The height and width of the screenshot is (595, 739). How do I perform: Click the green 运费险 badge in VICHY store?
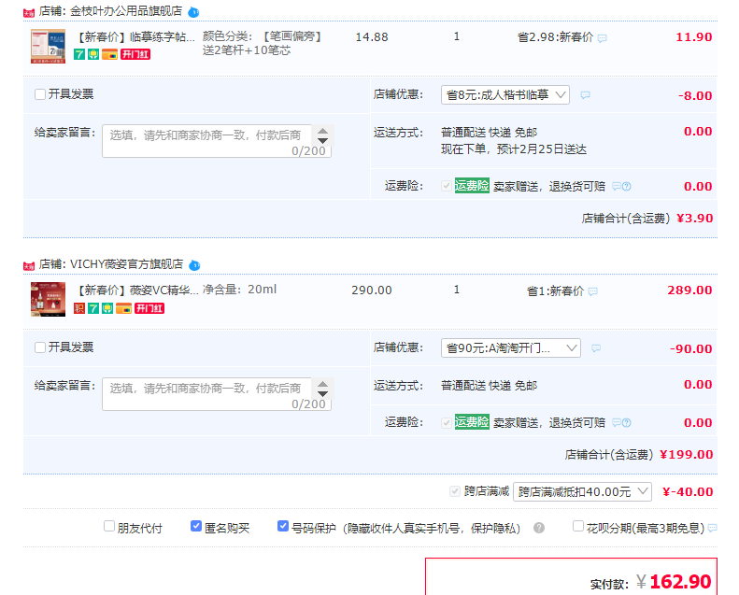pyautogui.click(x=472, y=421)
